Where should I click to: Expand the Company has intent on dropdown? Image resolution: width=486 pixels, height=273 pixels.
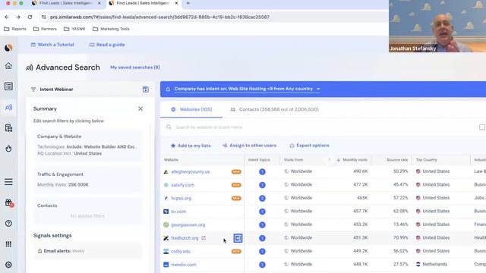(x=247, y=89)
